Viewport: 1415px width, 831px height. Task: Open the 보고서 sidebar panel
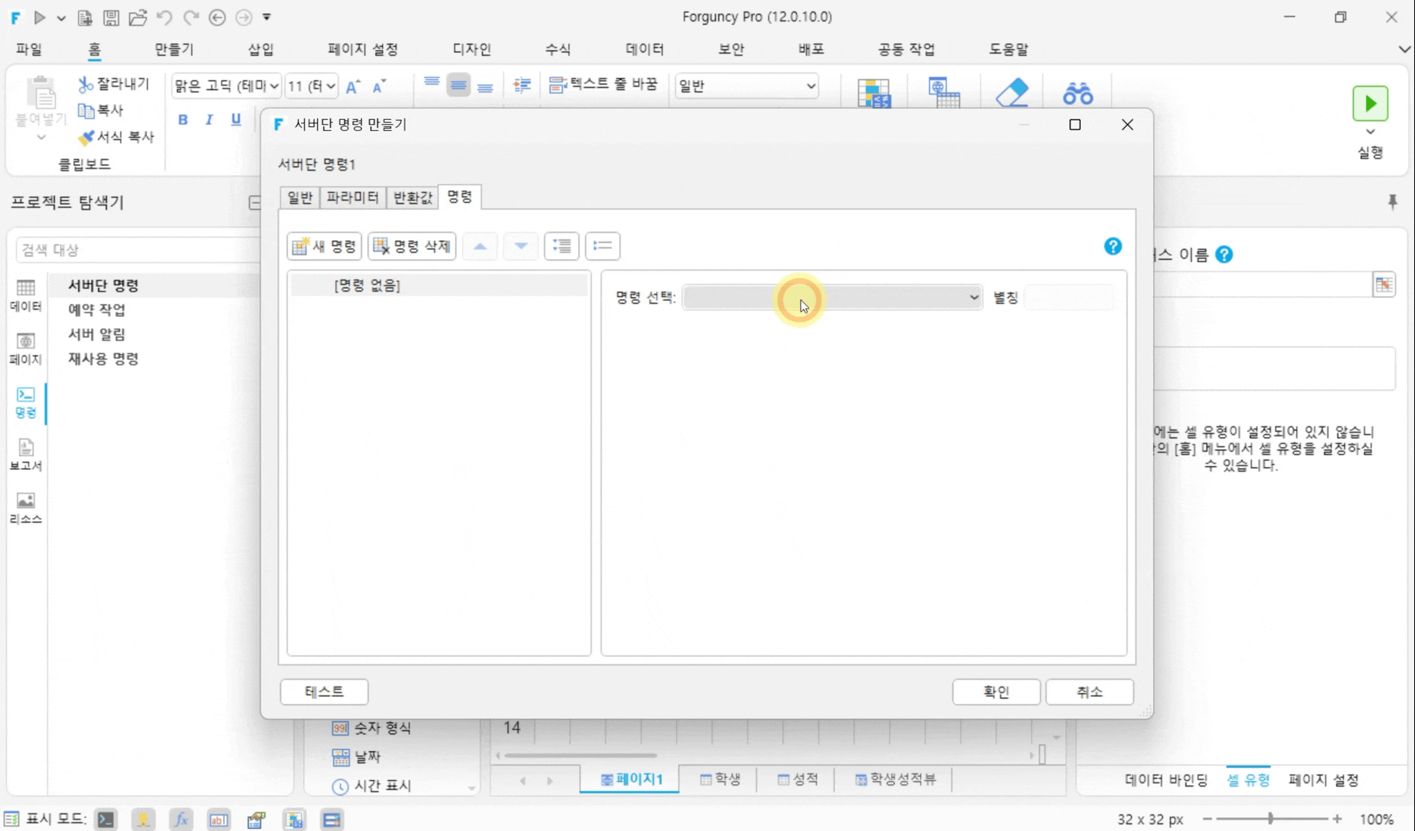pyautogui.click(x=25, y=455)
